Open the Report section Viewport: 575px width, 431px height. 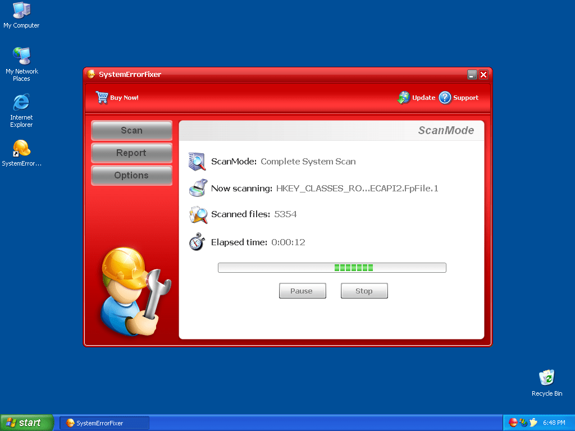pyautogui.click(x=131, y=153)
